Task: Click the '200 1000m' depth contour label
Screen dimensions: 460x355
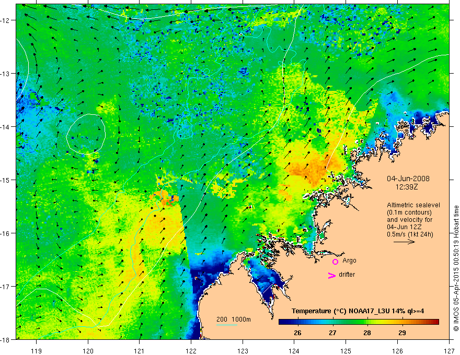Action: coord(234,319)
